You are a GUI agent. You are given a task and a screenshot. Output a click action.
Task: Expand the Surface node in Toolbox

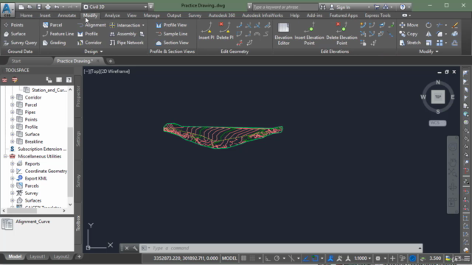click(x=13, y=134)
